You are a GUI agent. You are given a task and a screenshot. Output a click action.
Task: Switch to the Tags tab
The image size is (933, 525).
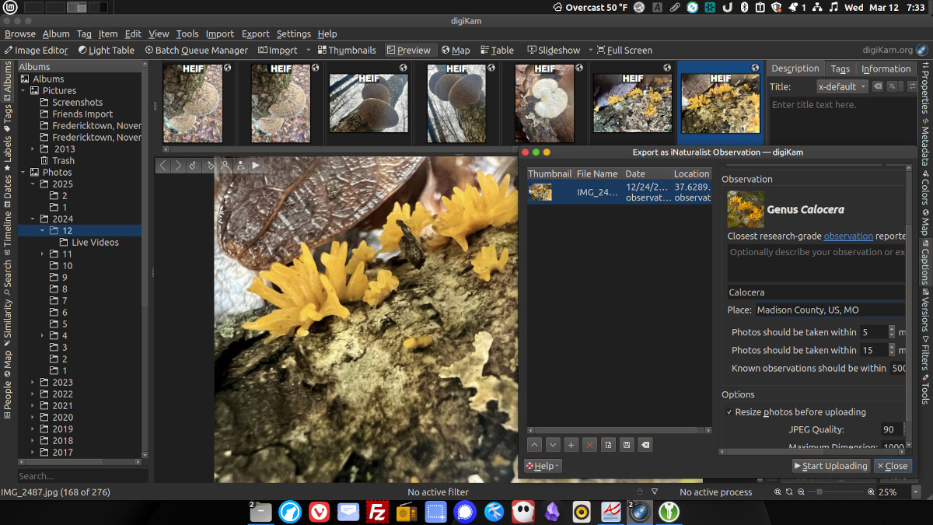click(840, 68)
